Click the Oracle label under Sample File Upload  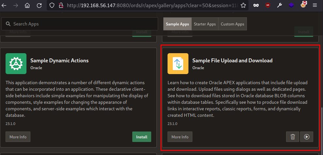click(x=198, y=68)
